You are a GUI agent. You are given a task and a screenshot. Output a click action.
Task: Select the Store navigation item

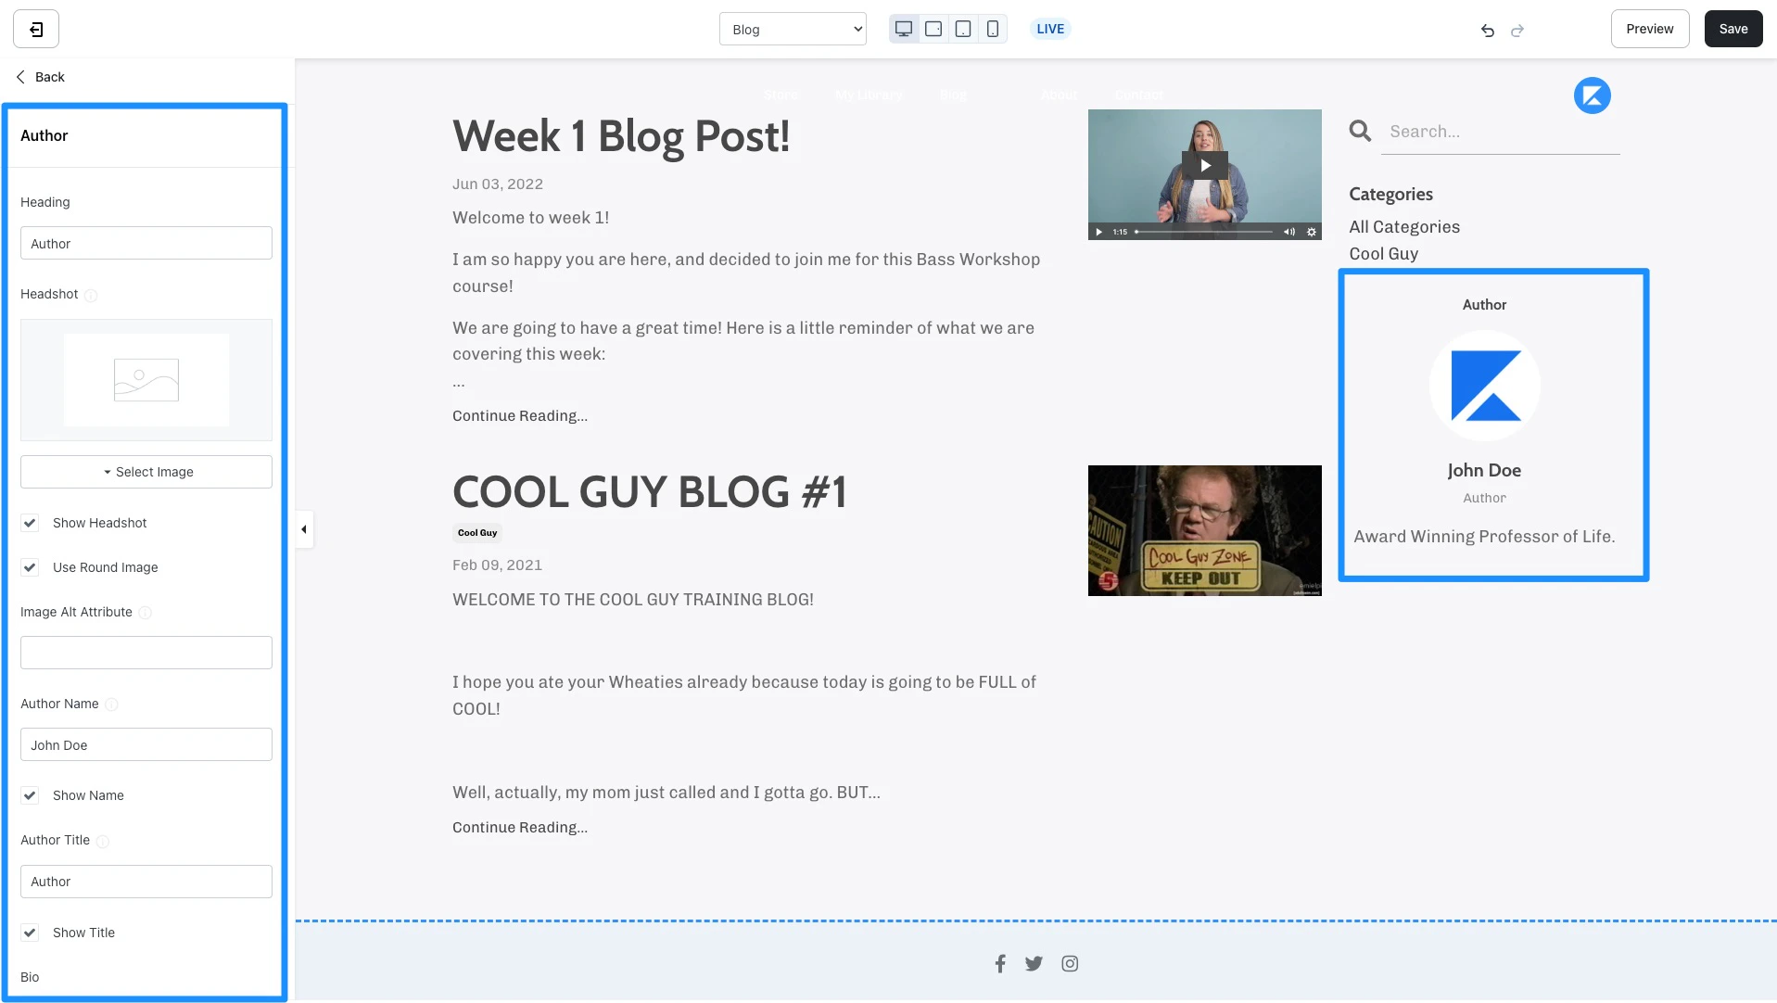click(780, 95)
